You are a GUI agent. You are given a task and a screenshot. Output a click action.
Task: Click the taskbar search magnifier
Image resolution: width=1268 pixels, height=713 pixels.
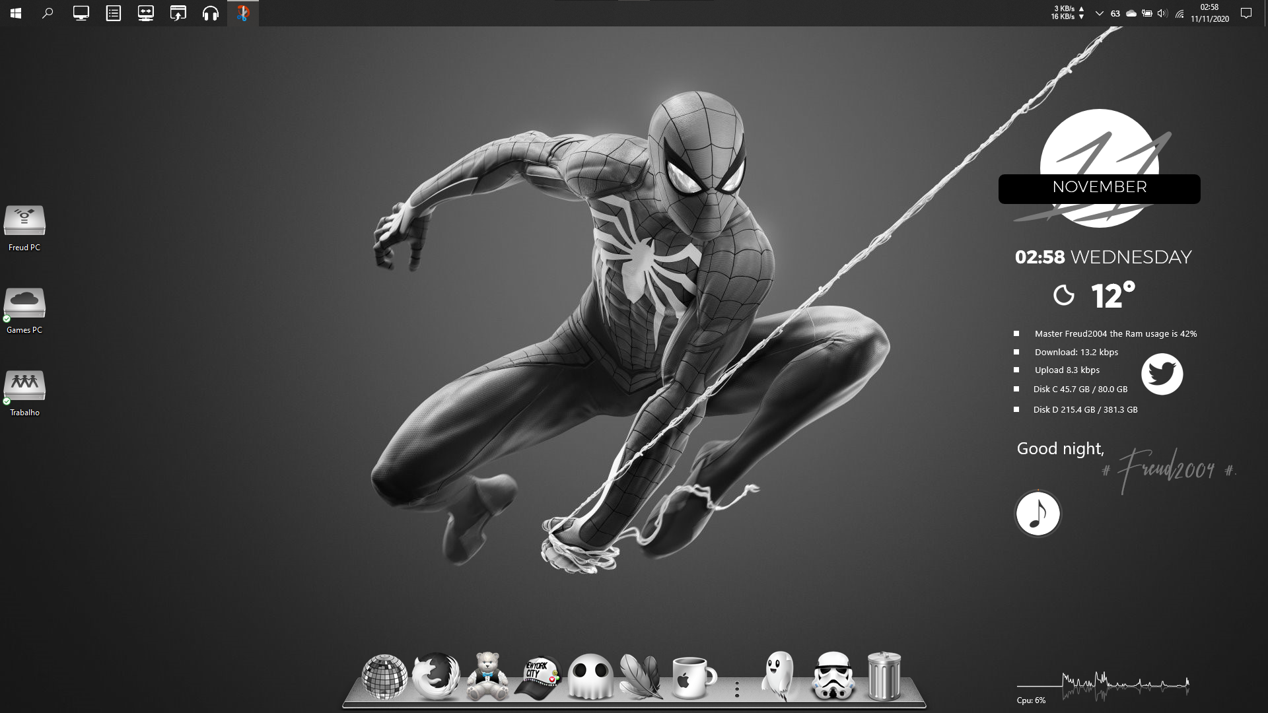(48, 13)
